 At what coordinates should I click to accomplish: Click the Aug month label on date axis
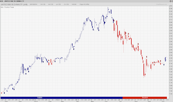pos(136,101)
